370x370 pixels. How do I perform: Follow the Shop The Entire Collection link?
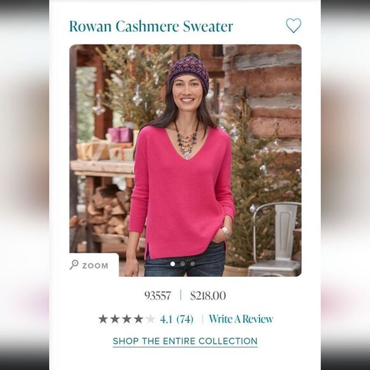pyautogui.click(x=185, y=341)
